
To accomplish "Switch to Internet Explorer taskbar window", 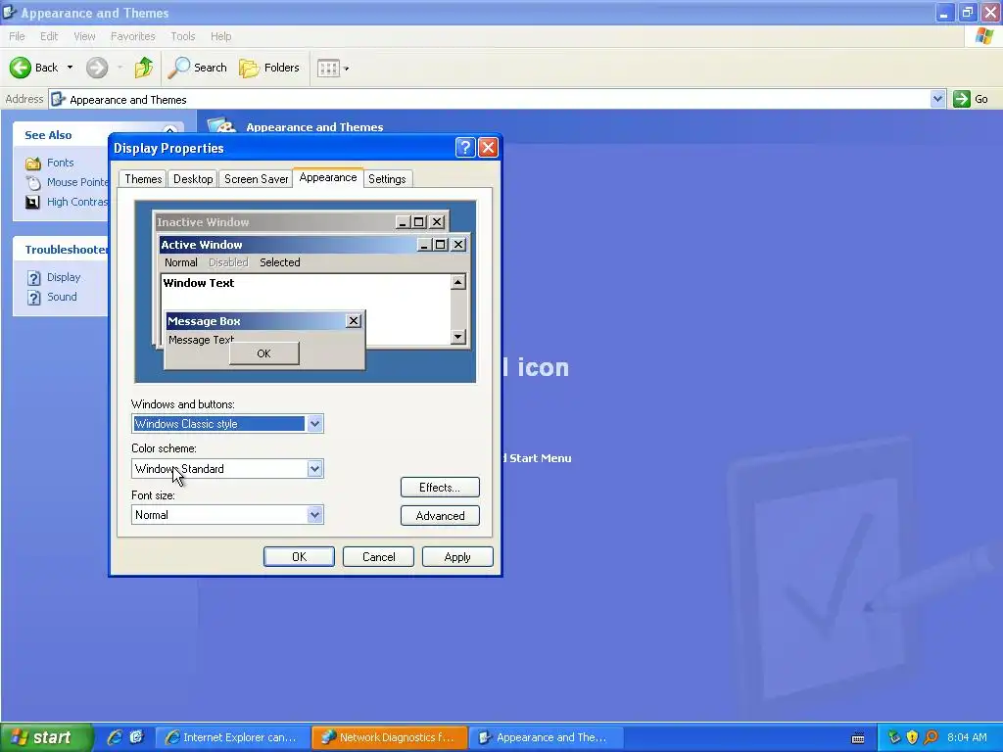I will coord(232,737).
